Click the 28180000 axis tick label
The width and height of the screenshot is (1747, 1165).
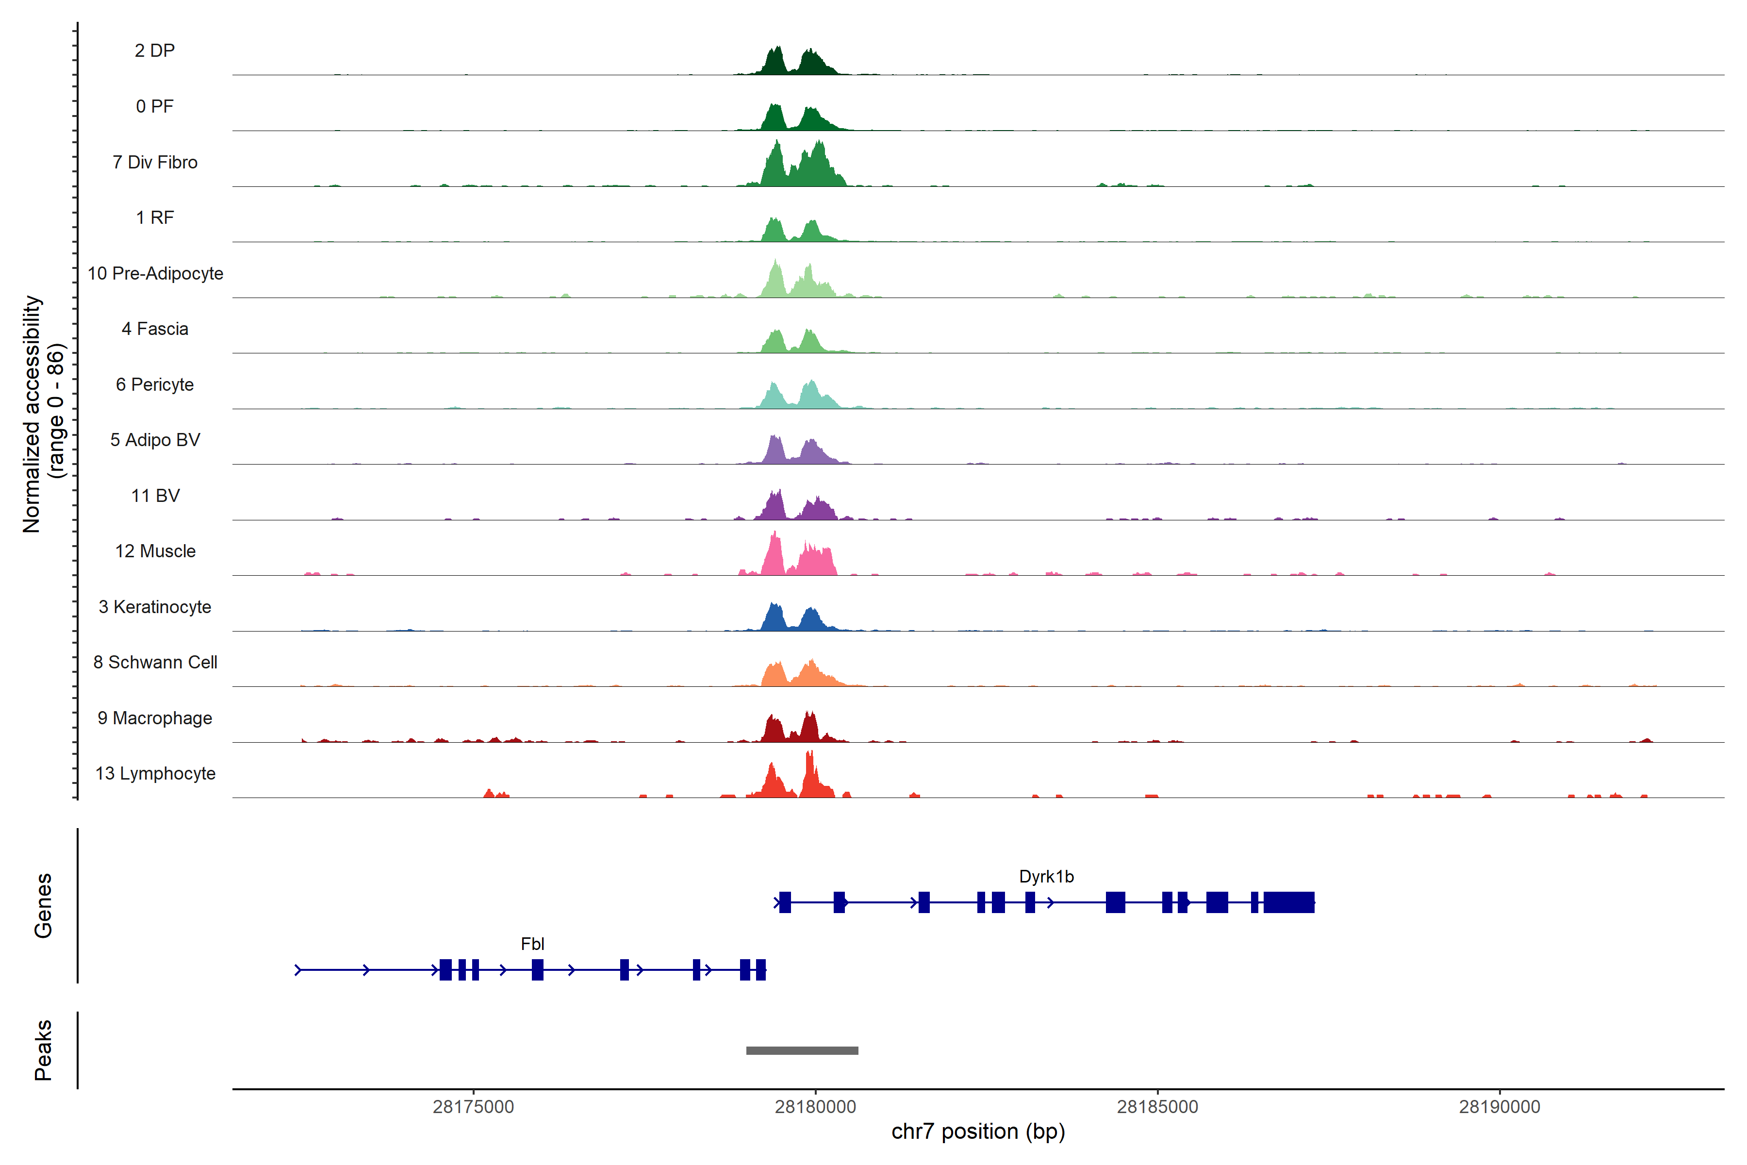815,1107
